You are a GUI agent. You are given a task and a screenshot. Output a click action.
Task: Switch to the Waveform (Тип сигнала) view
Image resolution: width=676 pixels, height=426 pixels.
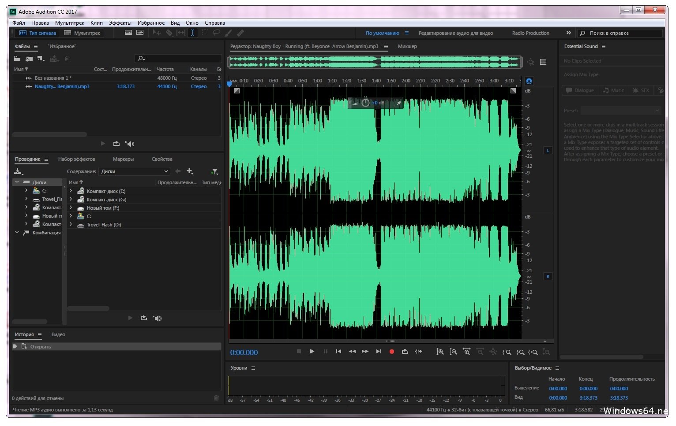tap(38, 33)
